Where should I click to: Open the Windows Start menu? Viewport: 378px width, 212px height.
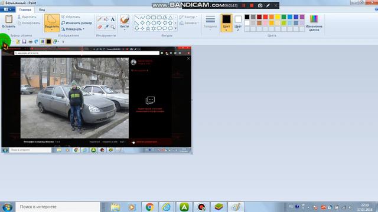(7, 207)
